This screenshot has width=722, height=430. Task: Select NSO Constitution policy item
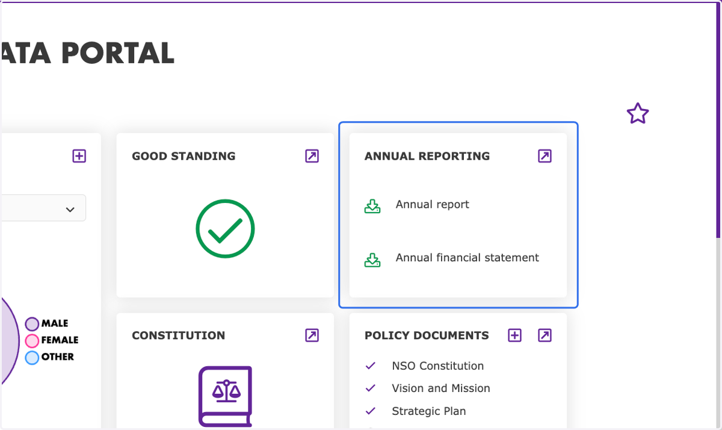point(437,366)
